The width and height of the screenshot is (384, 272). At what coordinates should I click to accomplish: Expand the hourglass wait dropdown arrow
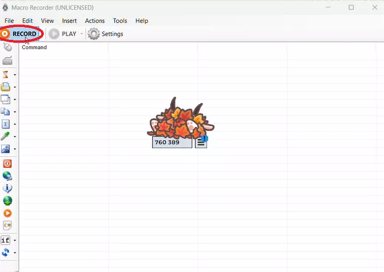click(15, 75)
